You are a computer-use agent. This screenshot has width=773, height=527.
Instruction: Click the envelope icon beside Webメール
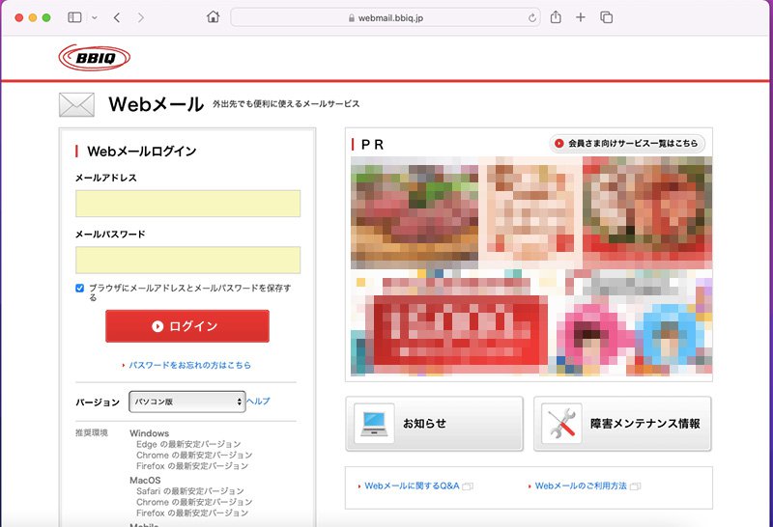click(76, 104)
